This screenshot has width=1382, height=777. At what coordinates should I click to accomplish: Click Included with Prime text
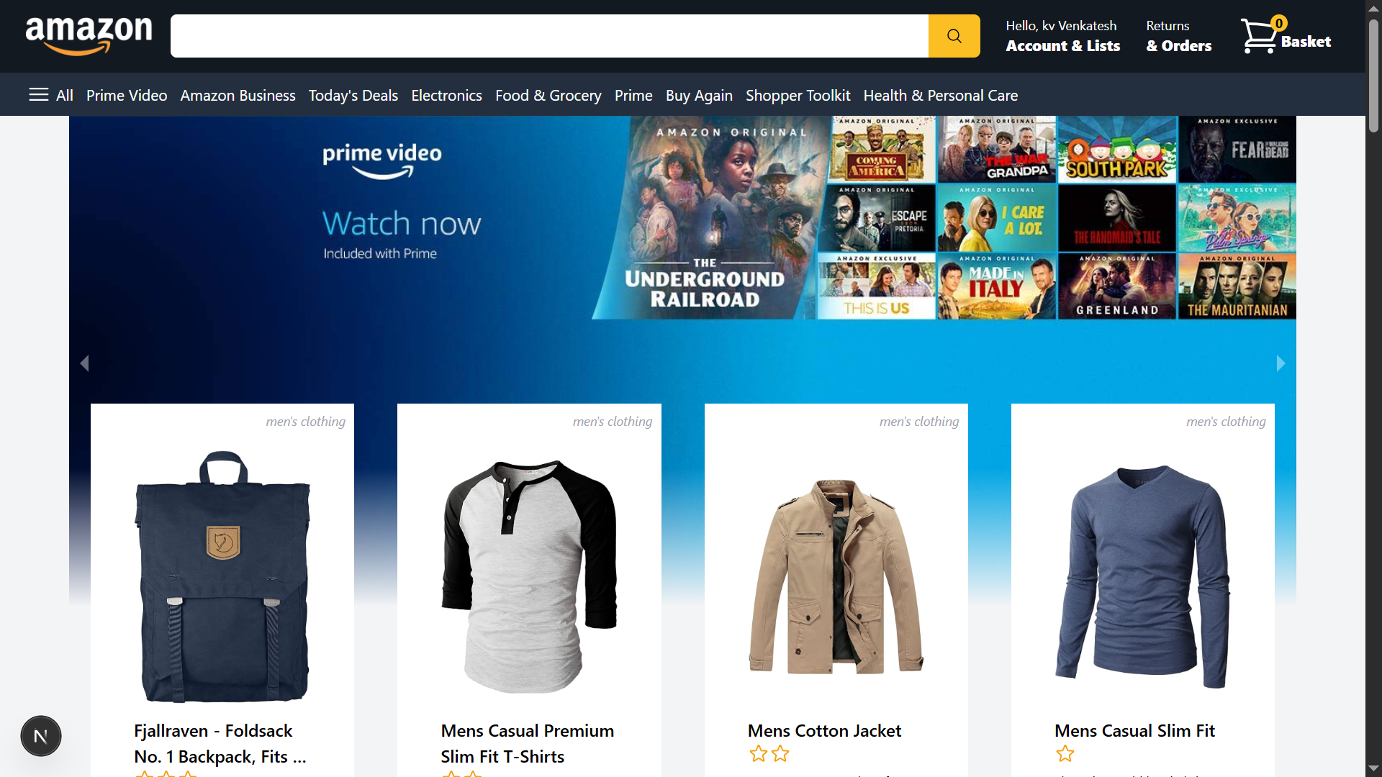click(x=380, y=253)
